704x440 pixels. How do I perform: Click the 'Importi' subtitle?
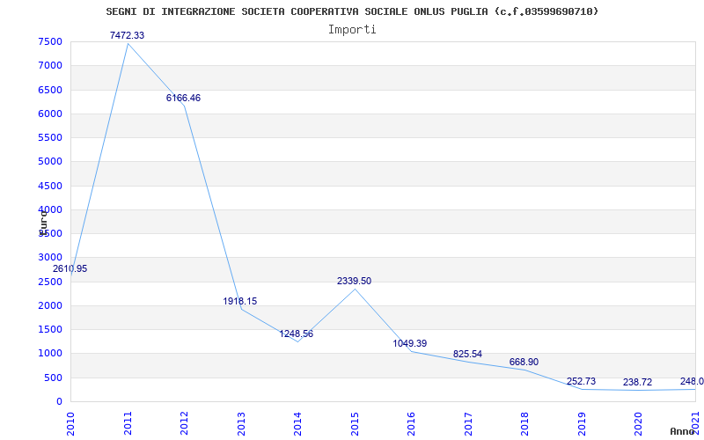click(352, 30)
